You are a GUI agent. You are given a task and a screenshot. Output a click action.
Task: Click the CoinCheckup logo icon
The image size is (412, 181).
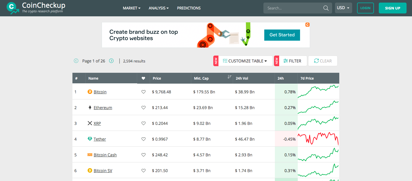click(x=13, y=8)
